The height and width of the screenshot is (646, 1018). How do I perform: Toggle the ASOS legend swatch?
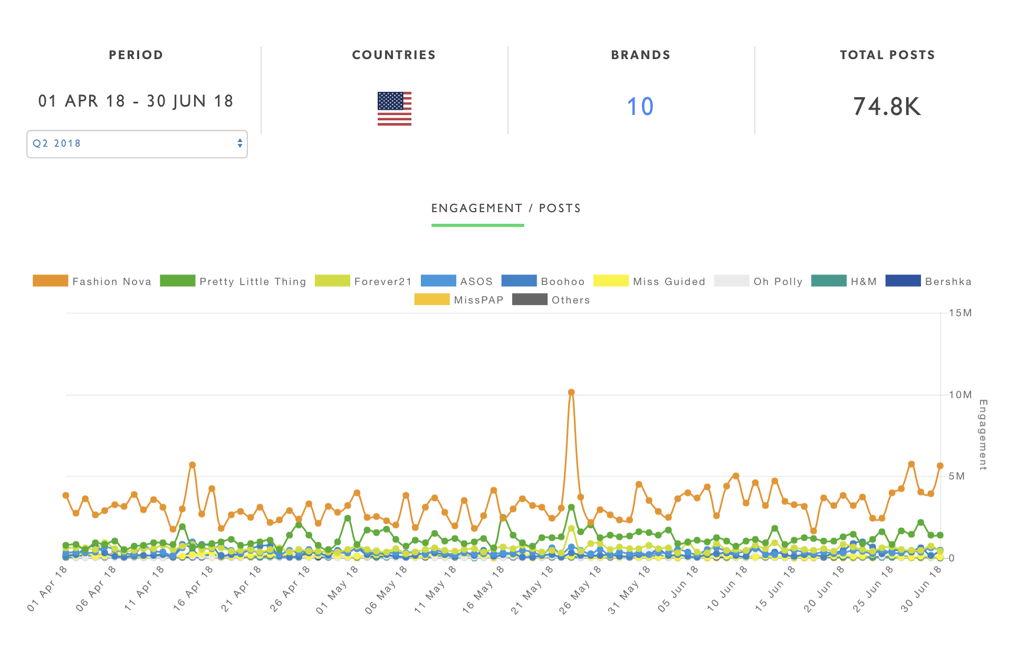(x=438, y=281)
